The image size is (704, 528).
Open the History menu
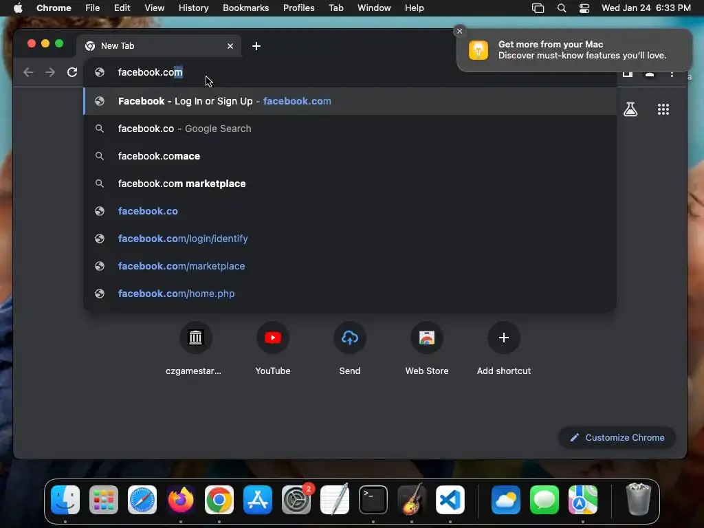click(193, 8)
